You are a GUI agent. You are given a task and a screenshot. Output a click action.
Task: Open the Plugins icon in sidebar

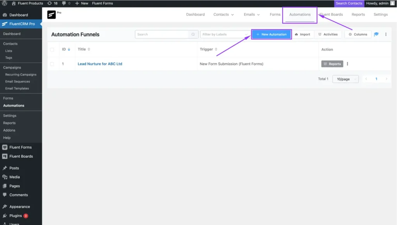pyautogui.click(x=5, y=216)
